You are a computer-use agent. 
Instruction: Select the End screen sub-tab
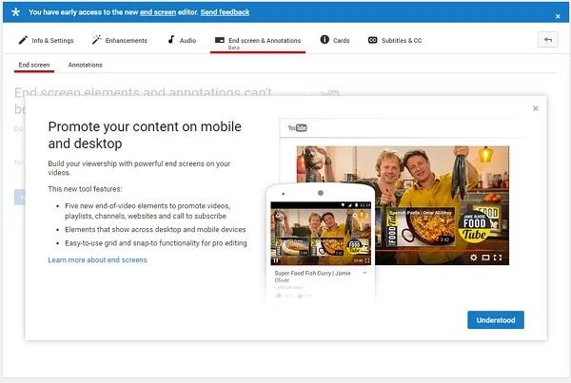coord(34,65)
